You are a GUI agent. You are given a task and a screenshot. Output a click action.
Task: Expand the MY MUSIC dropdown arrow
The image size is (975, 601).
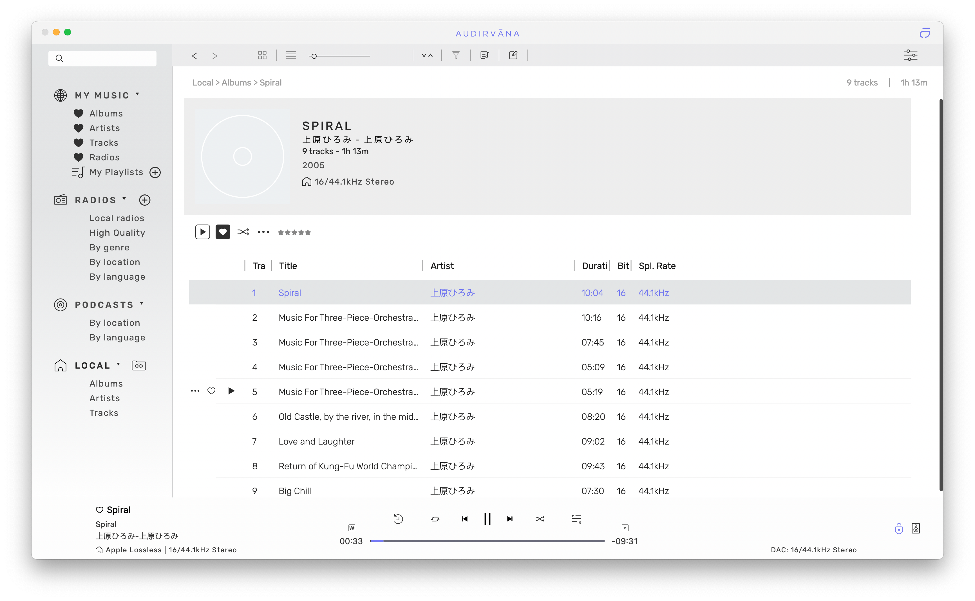(x=138, y=94)
